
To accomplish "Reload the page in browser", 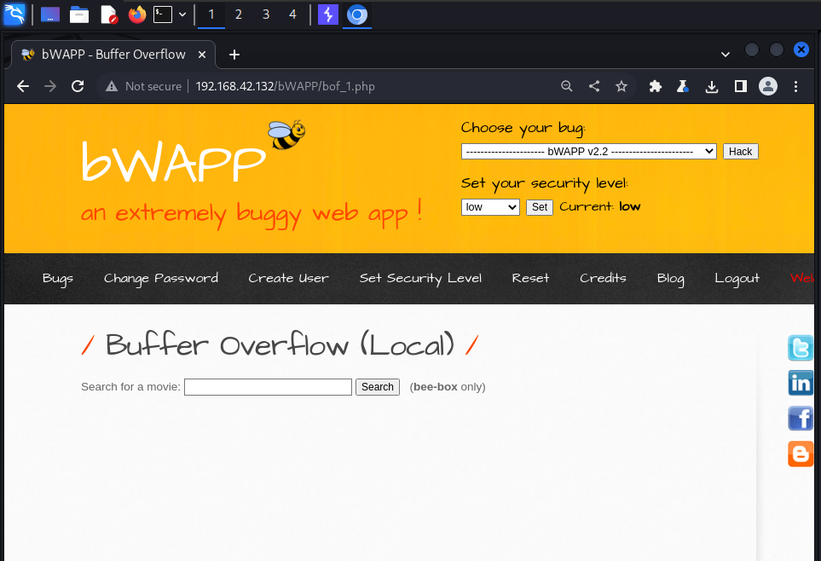I will pos(78,86).
